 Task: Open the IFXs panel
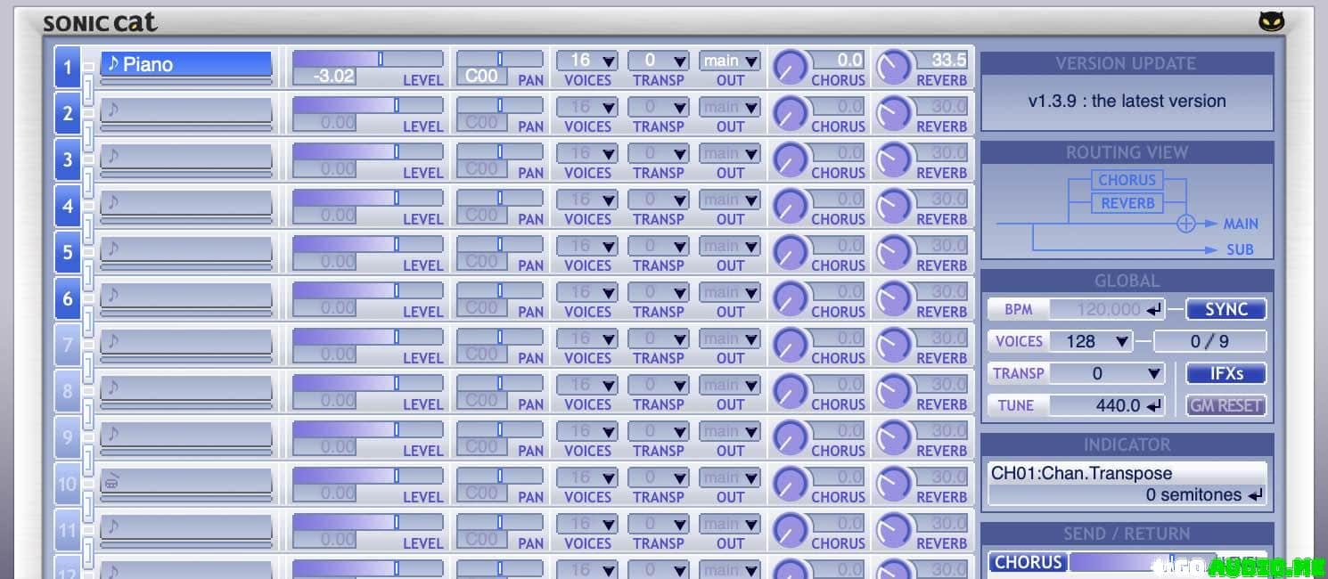click(x=1226, y=373)
